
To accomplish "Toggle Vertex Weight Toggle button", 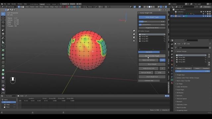I will coord(152,17).
